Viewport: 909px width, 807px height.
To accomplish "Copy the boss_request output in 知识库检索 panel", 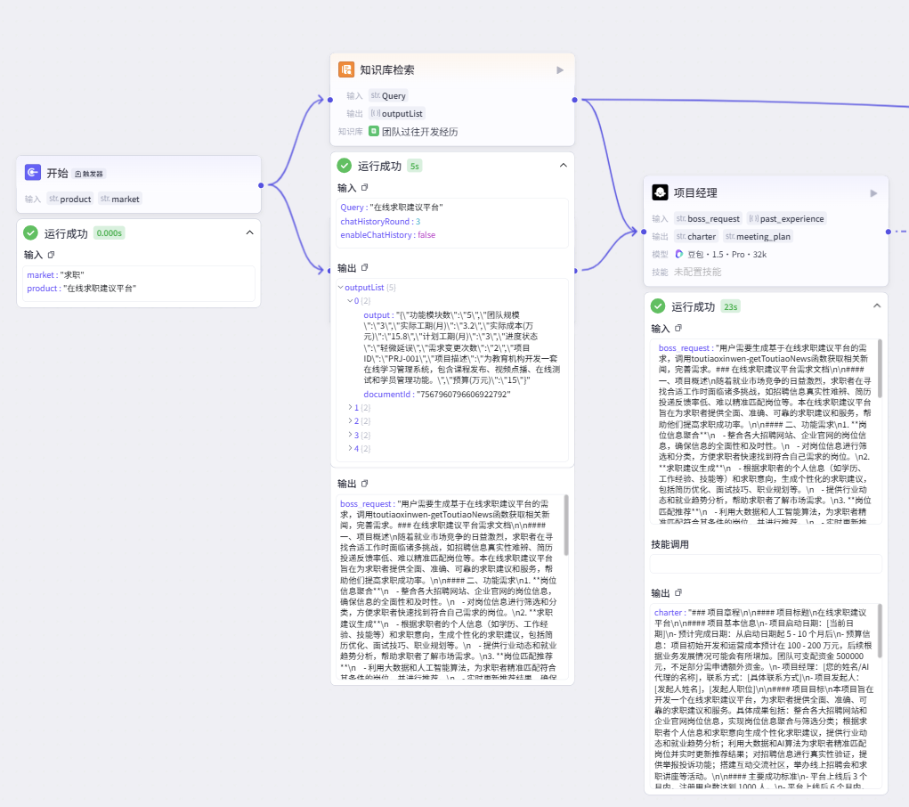I will 365,484.
